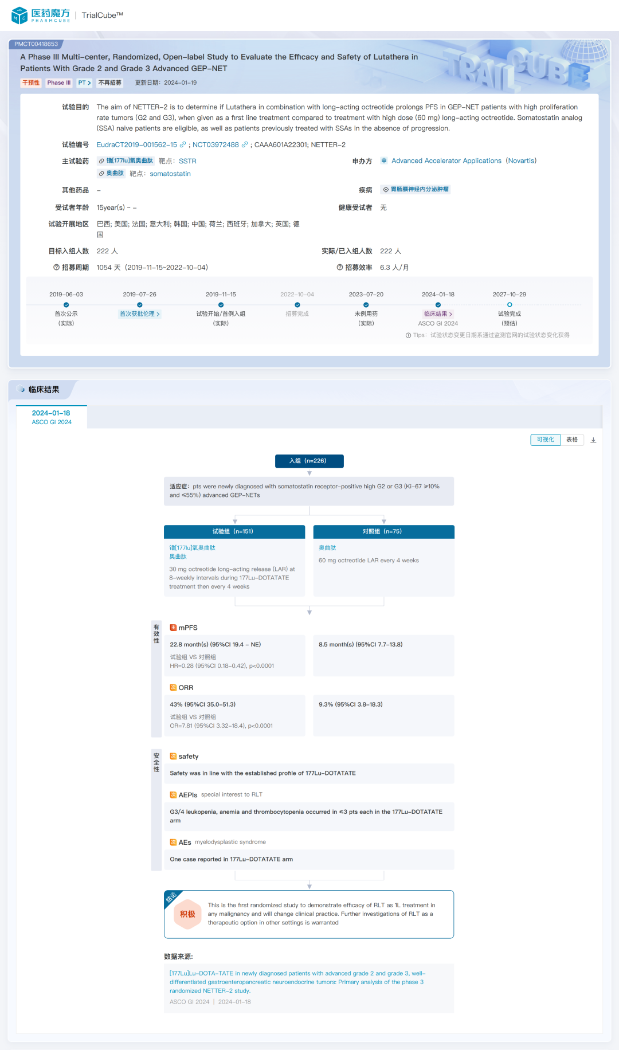
Task: Open the NCT03972488 trial registry link
Action: coord(216,145)
